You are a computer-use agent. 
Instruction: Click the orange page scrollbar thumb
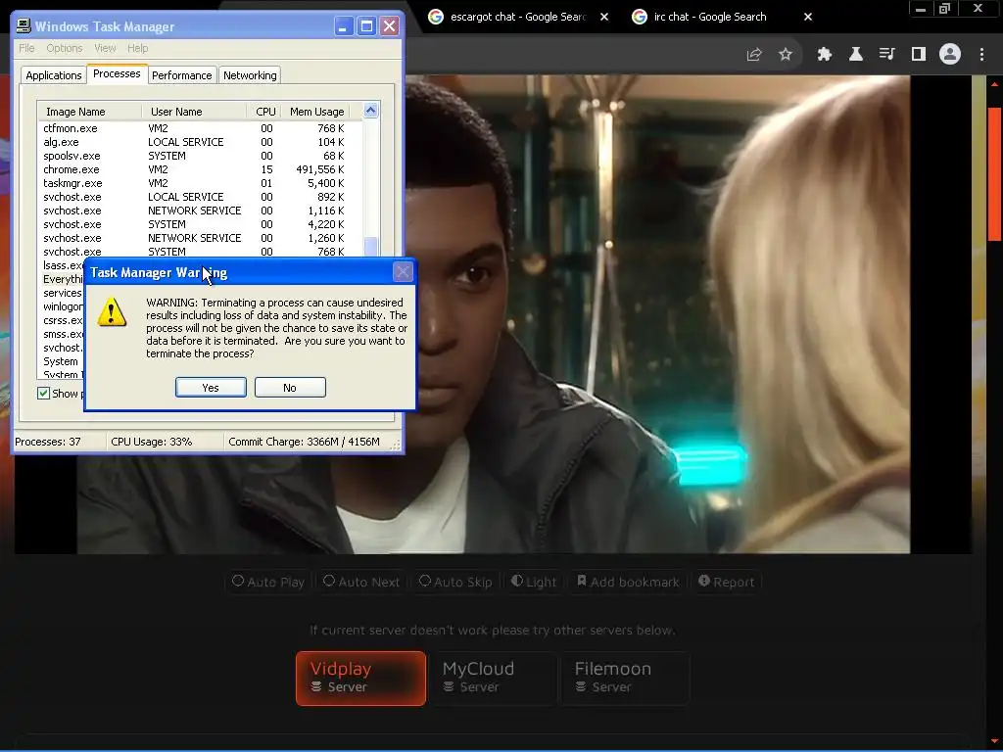(994, 174)
